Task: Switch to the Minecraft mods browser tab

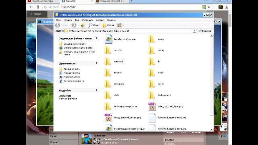Action: [x=112, y=1]
